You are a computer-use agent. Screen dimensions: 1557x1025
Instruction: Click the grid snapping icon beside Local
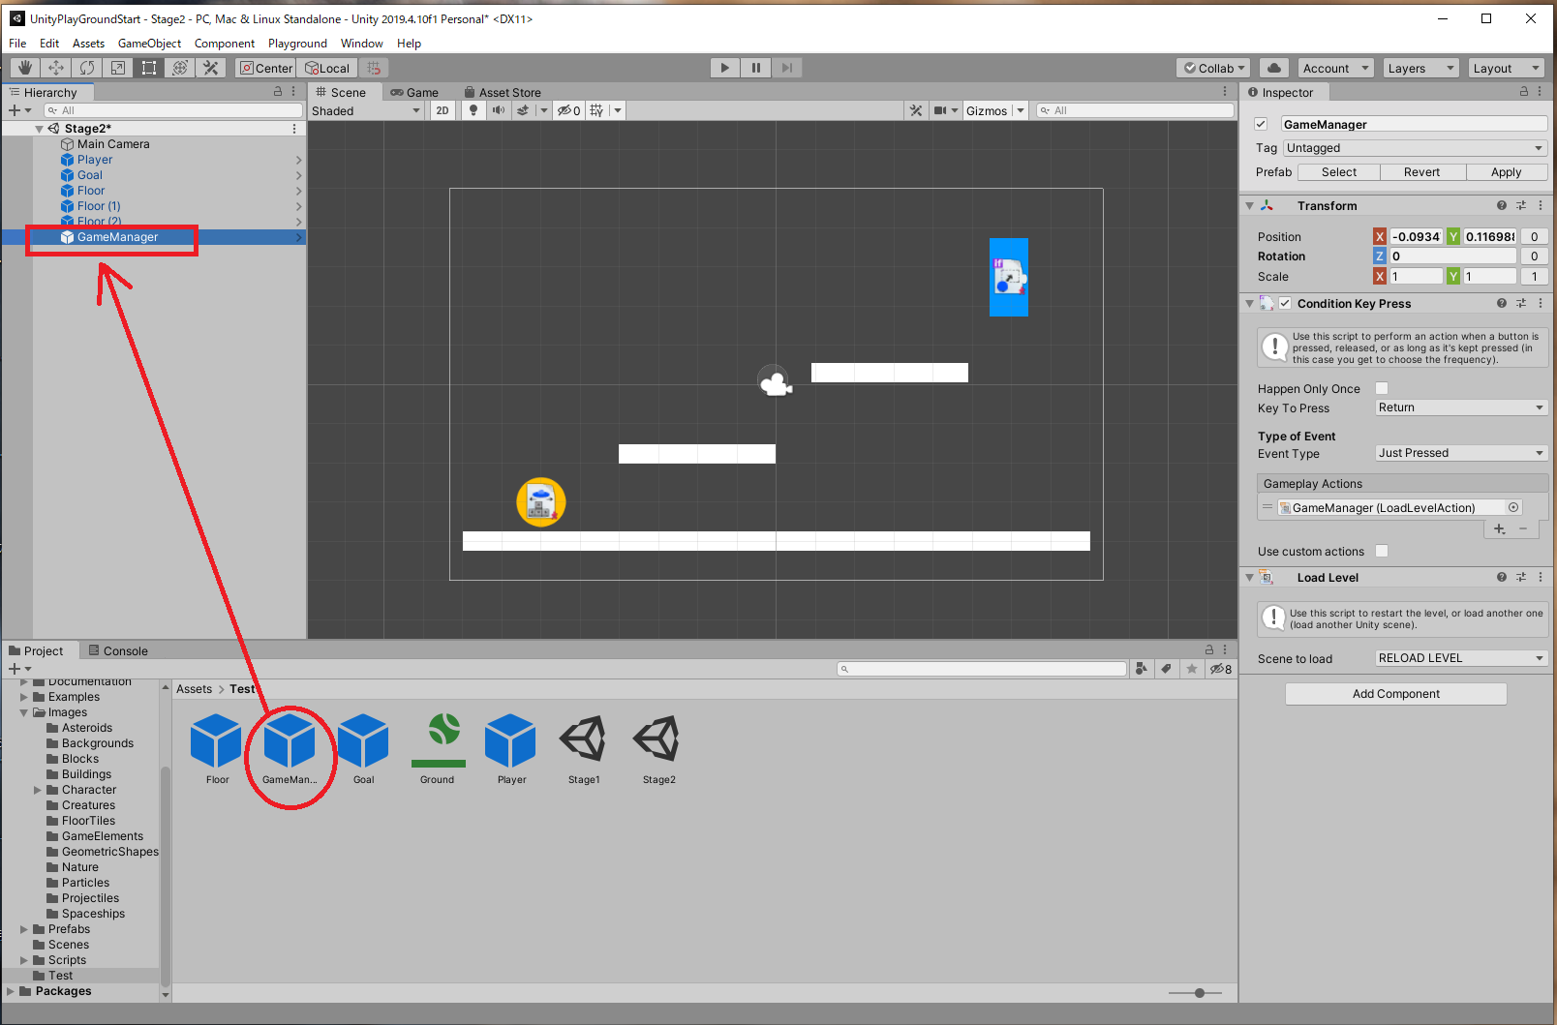[374, 68]
